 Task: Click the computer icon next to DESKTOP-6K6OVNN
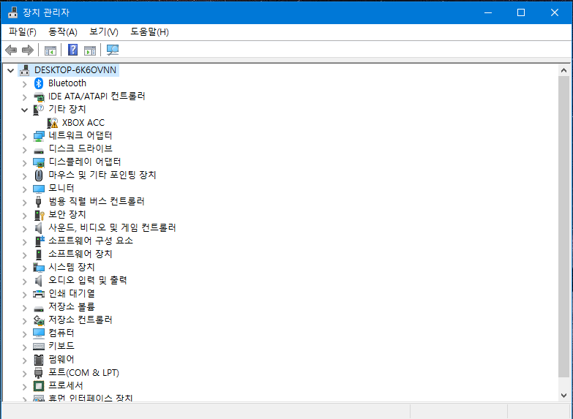point(25,70)
